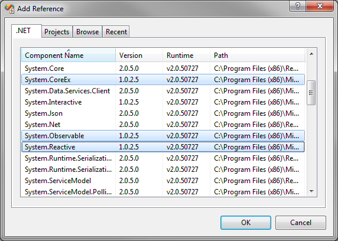Click runtime v2.0.50727 in System.Net row
338x241 pixels.
[182, 125]
